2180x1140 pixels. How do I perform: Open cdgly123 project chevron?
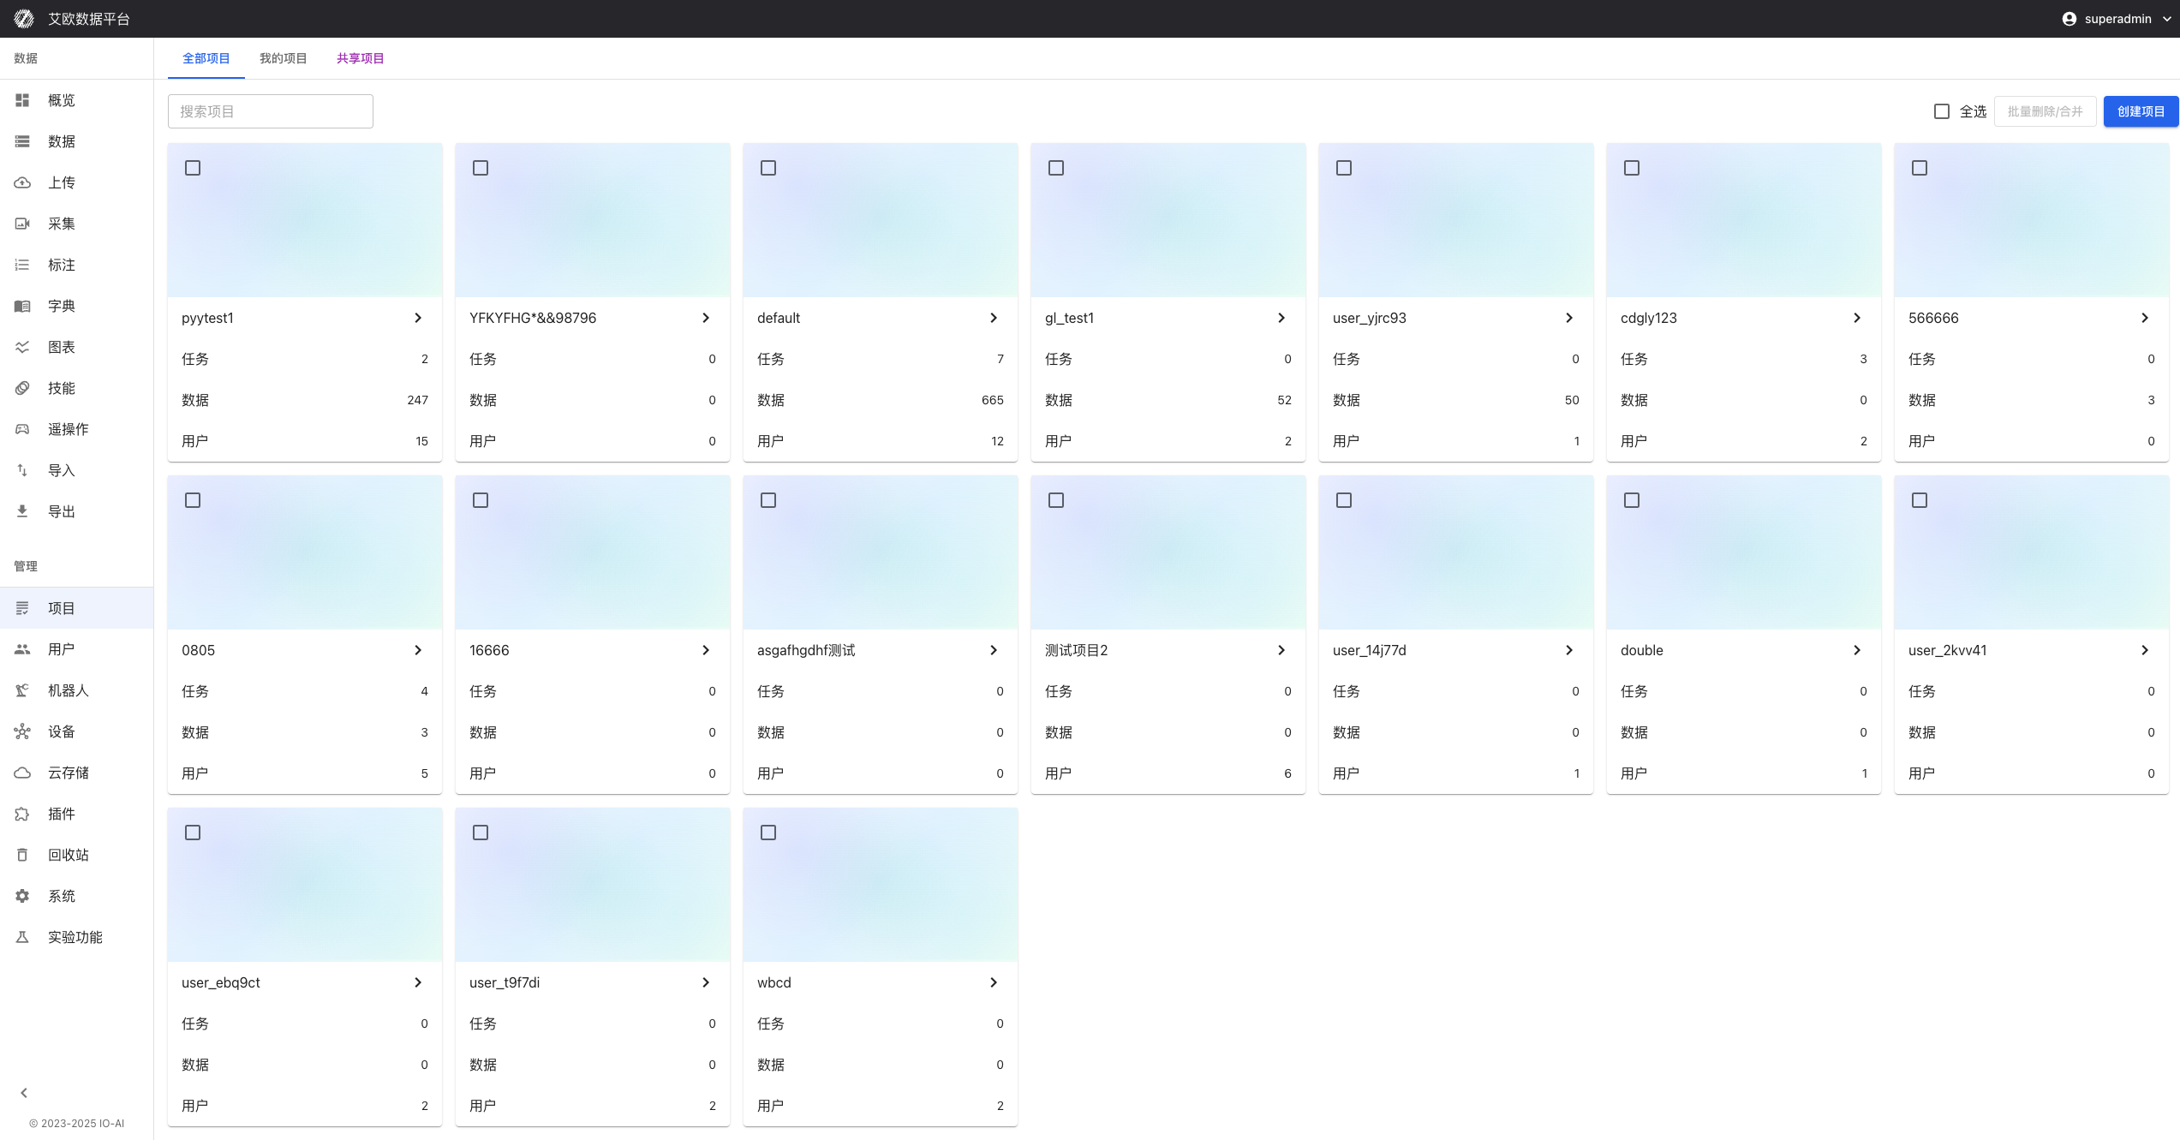click(x=1857, y=318)
